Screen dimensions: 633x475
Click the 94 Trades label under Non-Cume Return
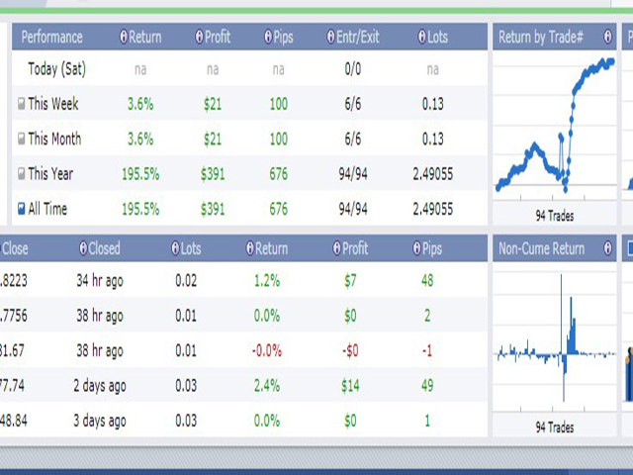pos(555,427)
